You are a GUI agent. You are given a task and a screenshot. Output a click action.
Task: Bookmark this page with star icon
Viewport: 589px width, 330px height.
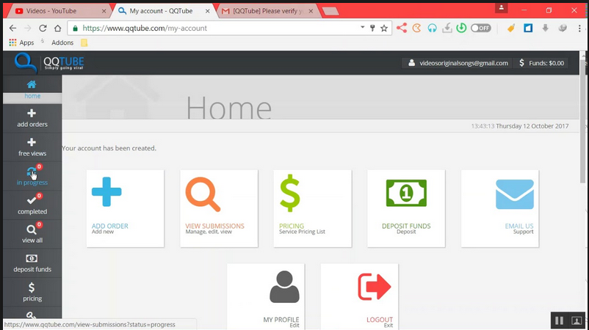point(384,28)
